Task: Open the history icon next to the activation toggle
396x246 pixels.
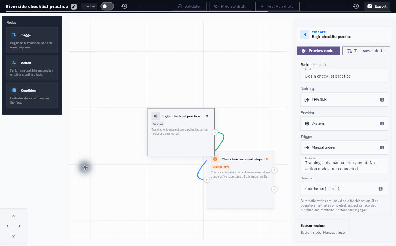Action: tap(124, 6)
